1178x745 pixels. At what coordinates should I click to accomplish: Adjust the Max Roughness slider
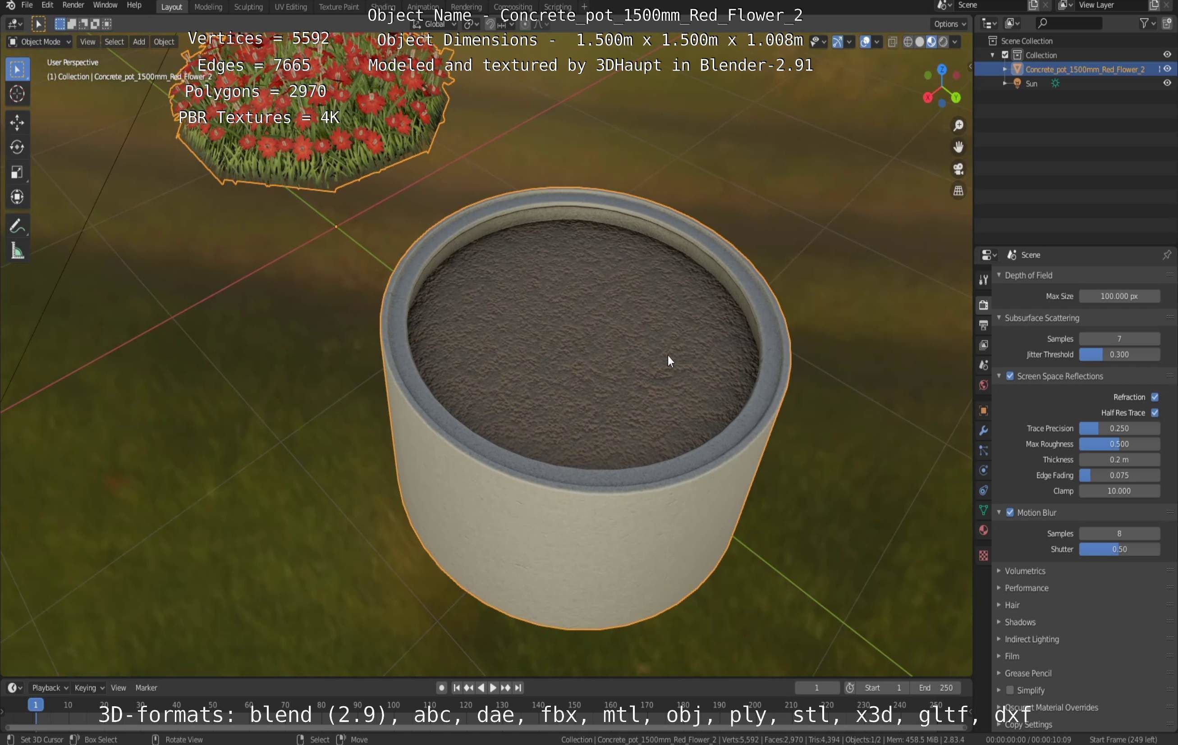pos(1119,444)
